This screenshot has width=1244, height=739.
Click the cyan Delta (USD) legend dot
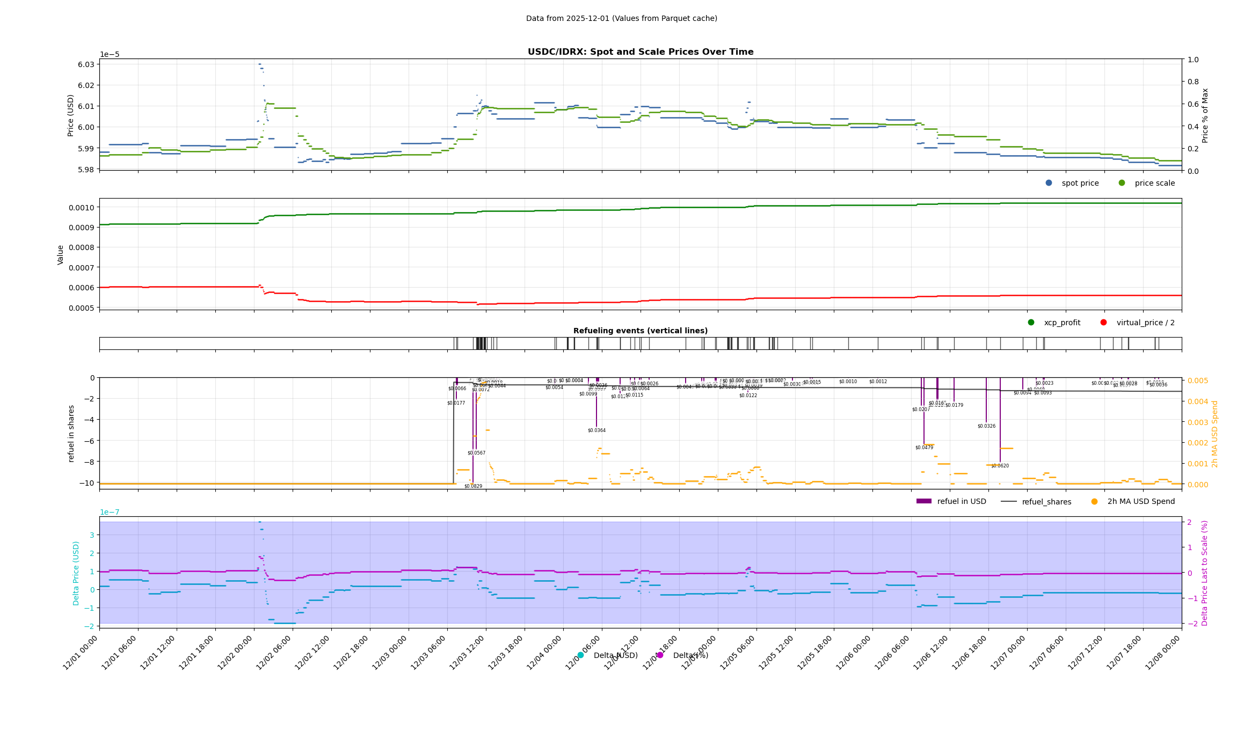pos(580,655)
